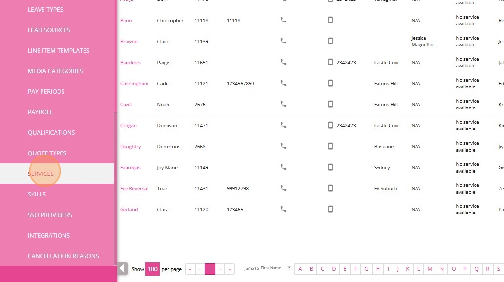This screenshot has height=282, width=504.
Task: Click the mobile icon in Cavill row
Action: pos(330,104)
